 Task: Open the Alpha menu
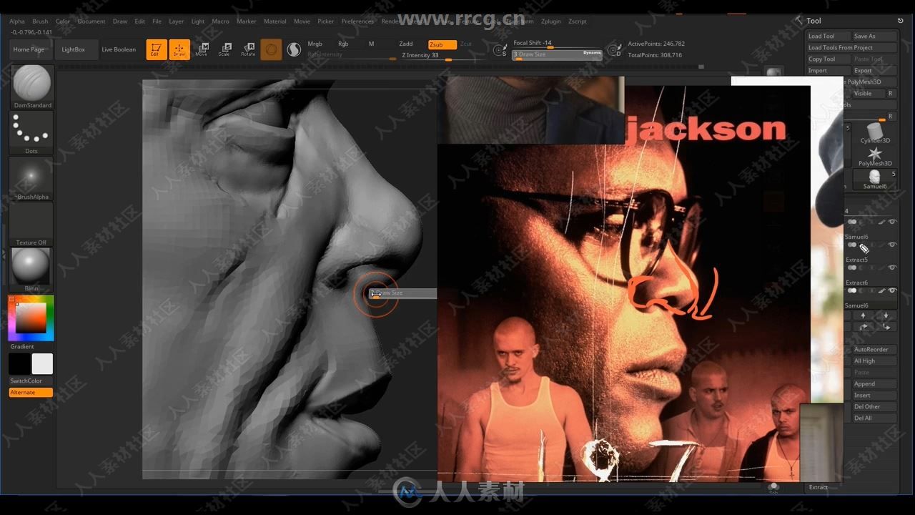tap(16, 21)
